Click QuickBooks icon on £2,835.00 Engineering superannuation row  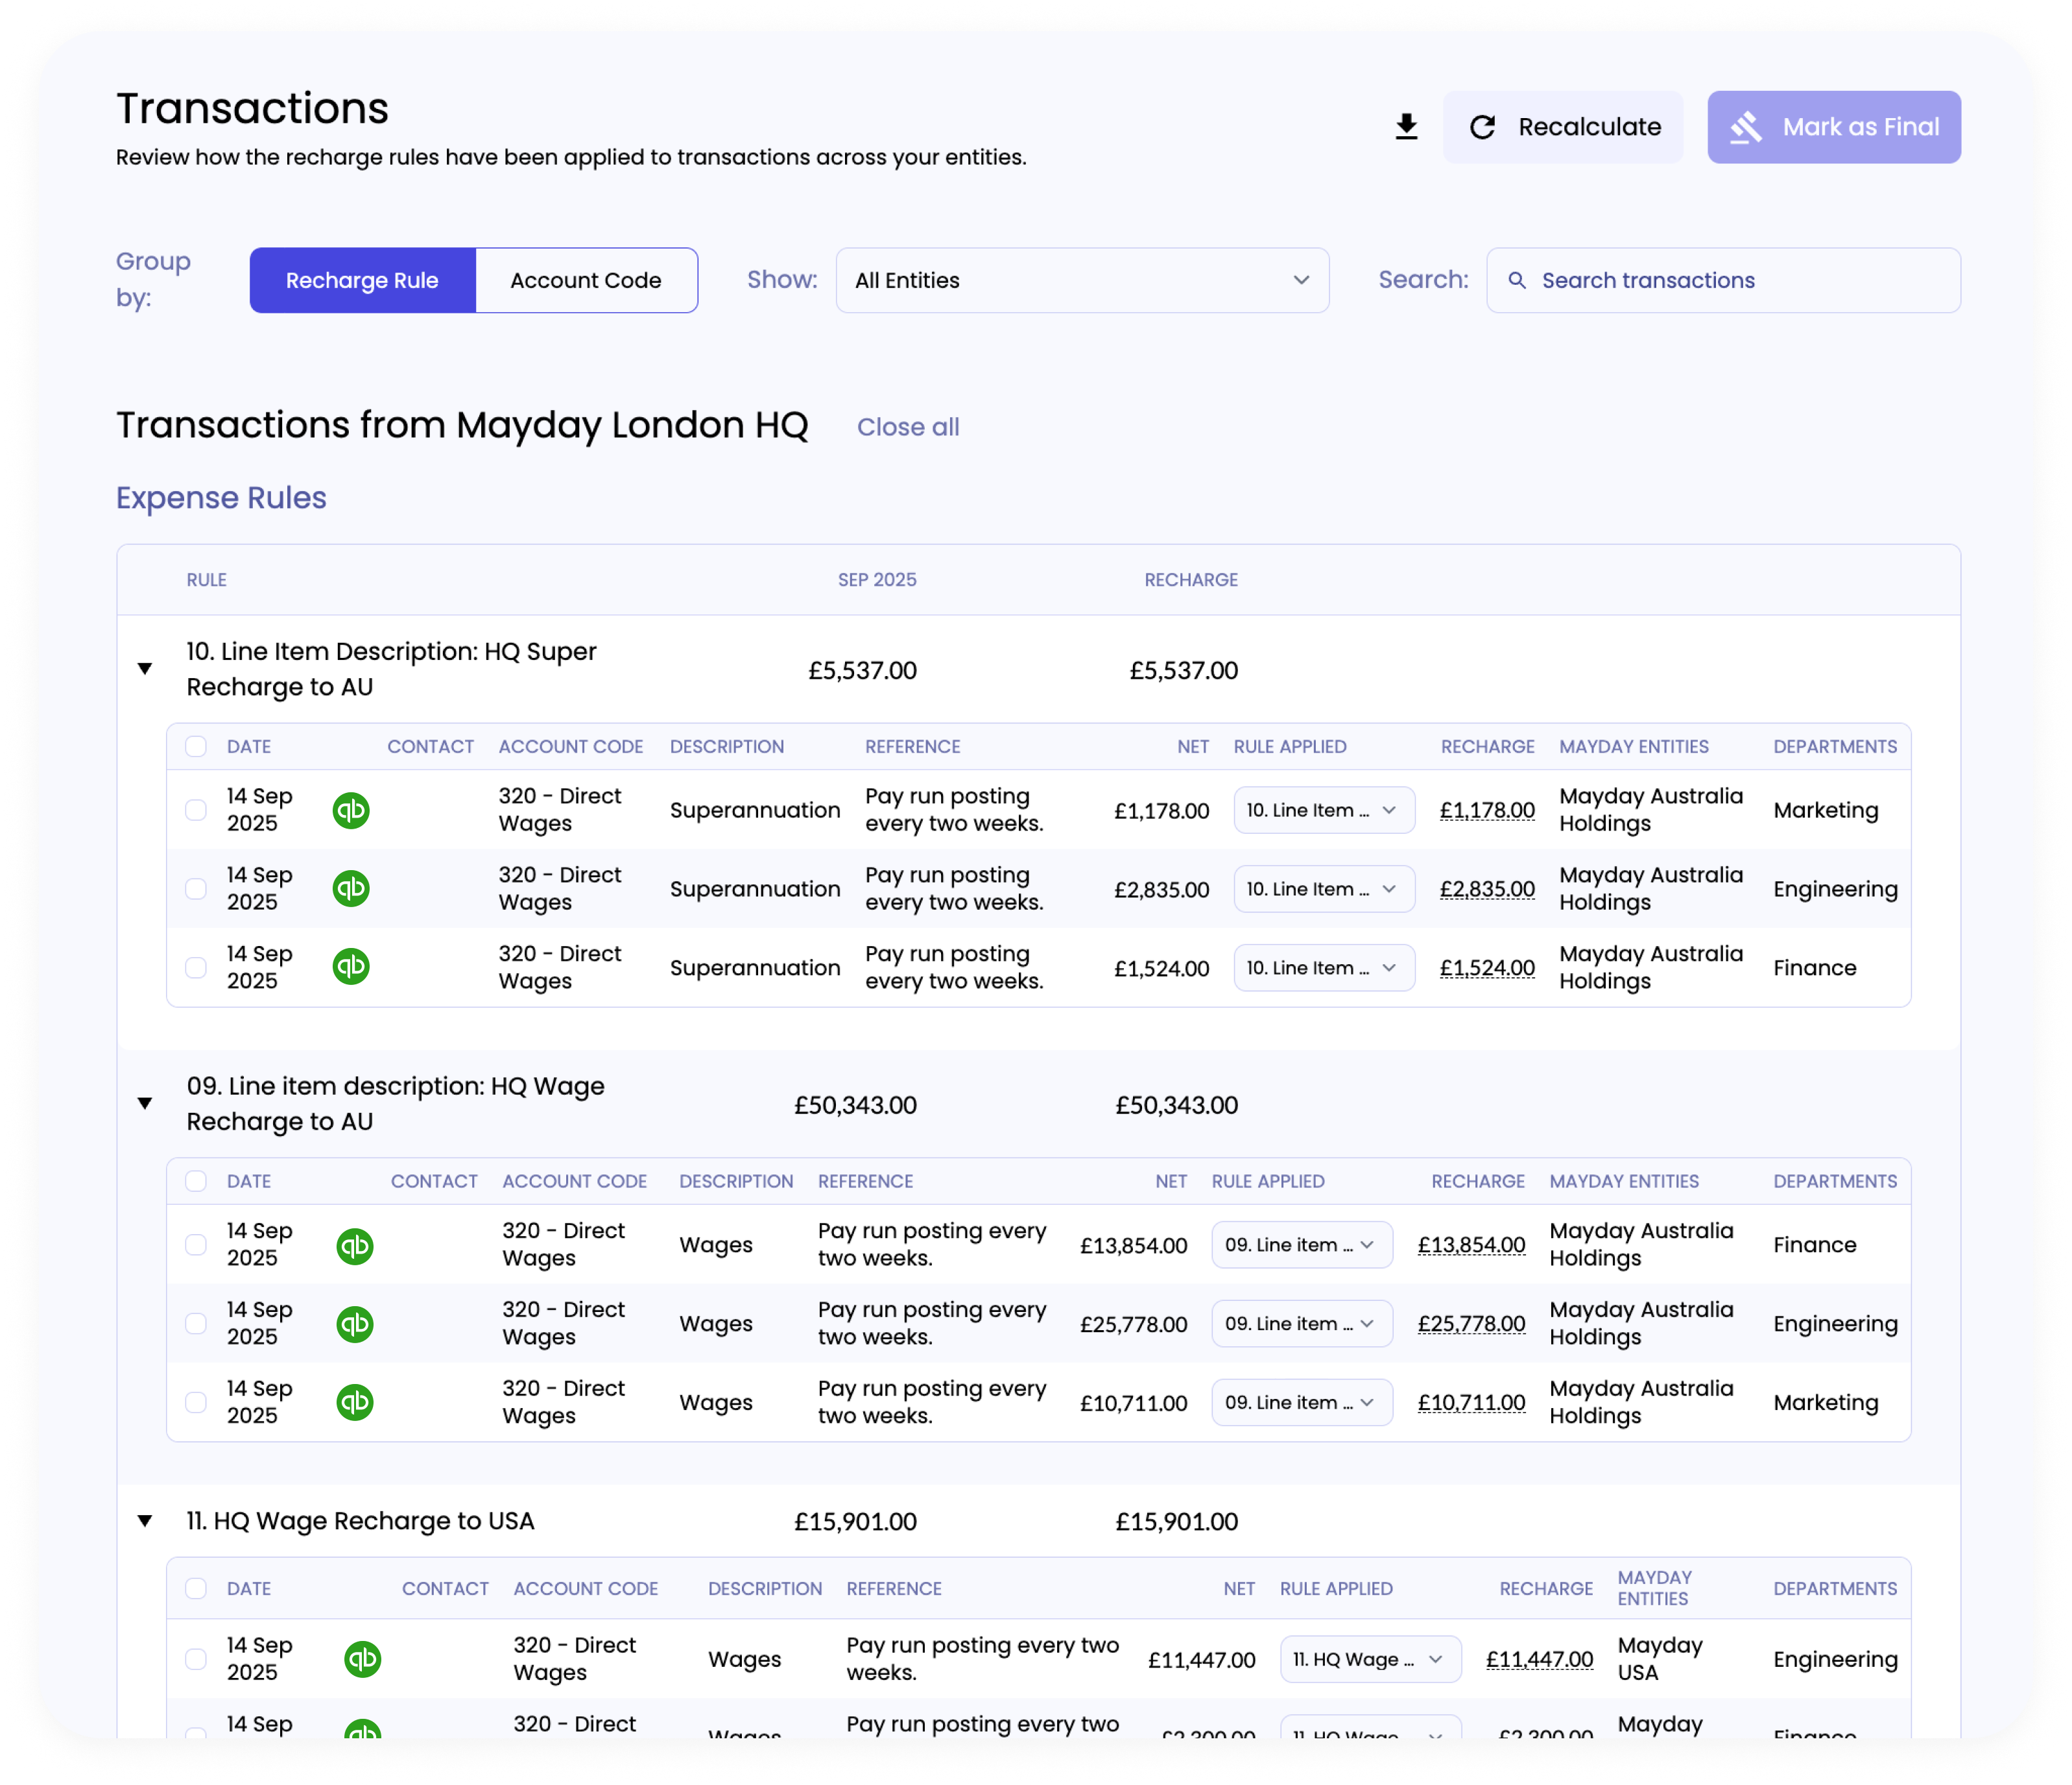(x=351, y=888)
